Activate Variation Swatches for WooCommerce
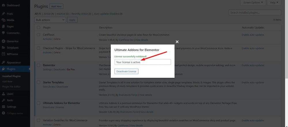Image resolution: width=288 pixels, height=127 pixels. click(x=48, y=125)
